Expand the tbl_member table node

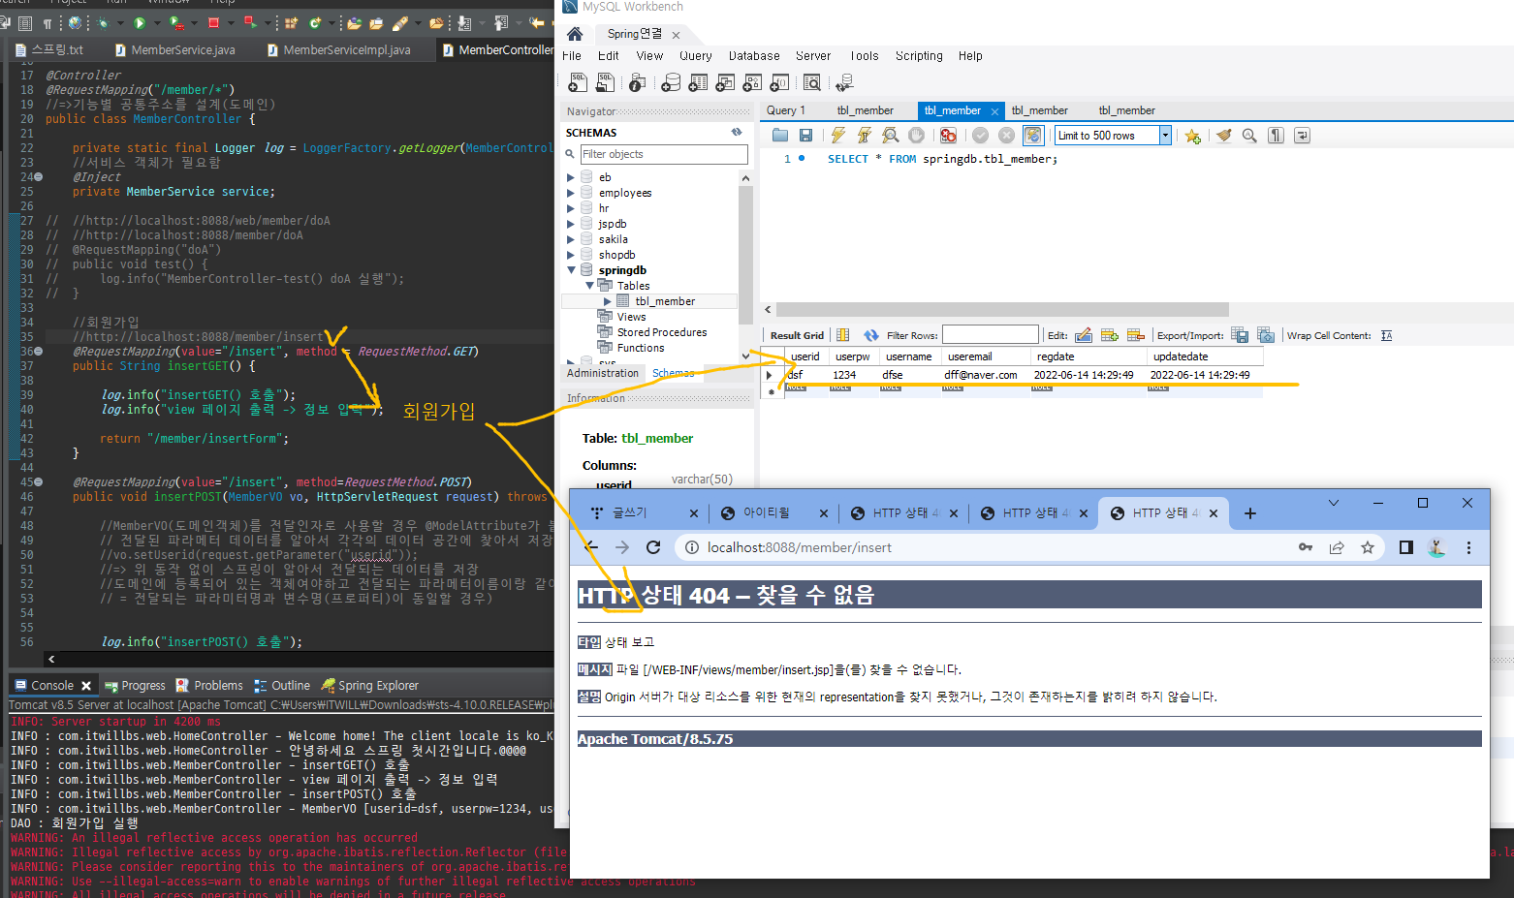608,301
